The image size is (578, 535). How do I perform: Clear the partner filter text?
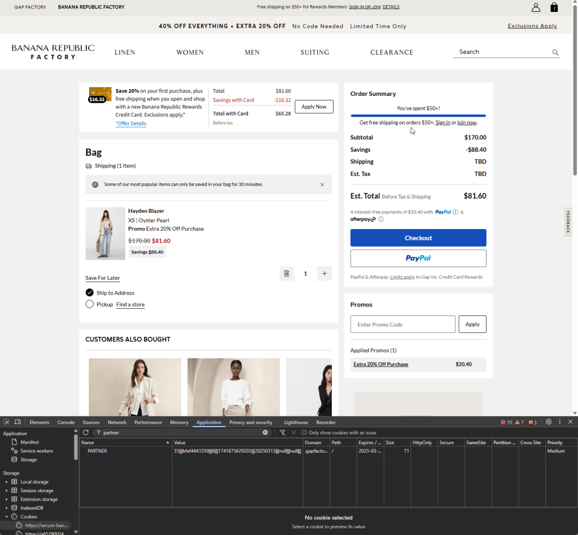tap(265, 432)
